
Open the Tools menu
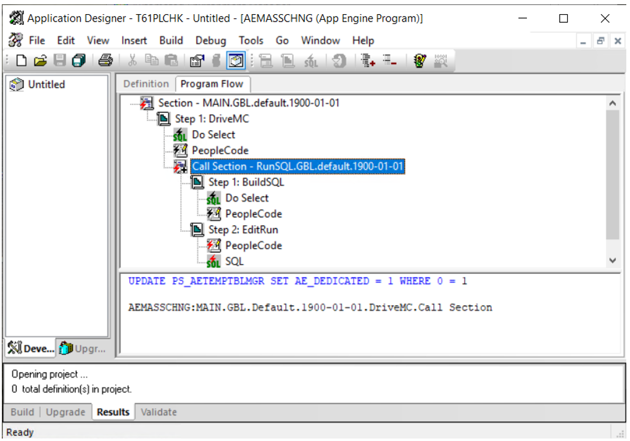pos(251,41)
